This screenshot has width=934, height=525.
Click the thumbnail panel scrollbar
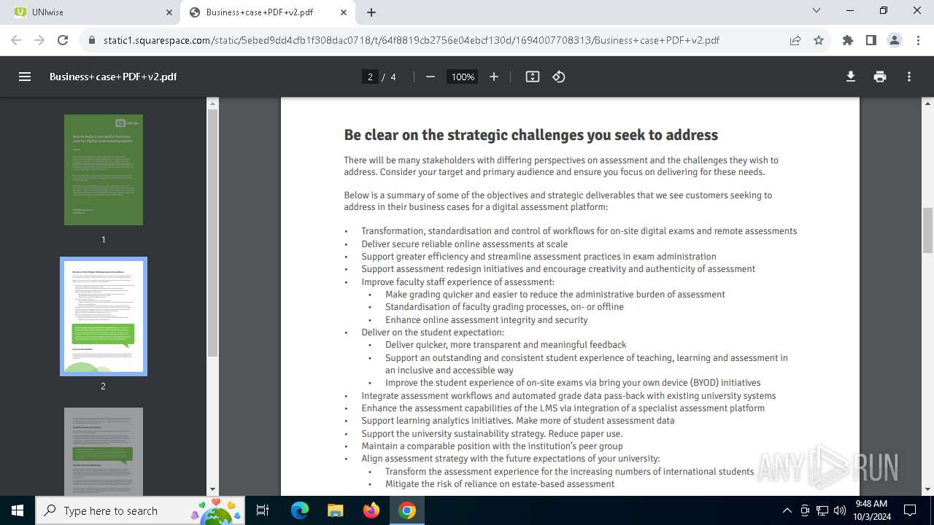point(212,232)
